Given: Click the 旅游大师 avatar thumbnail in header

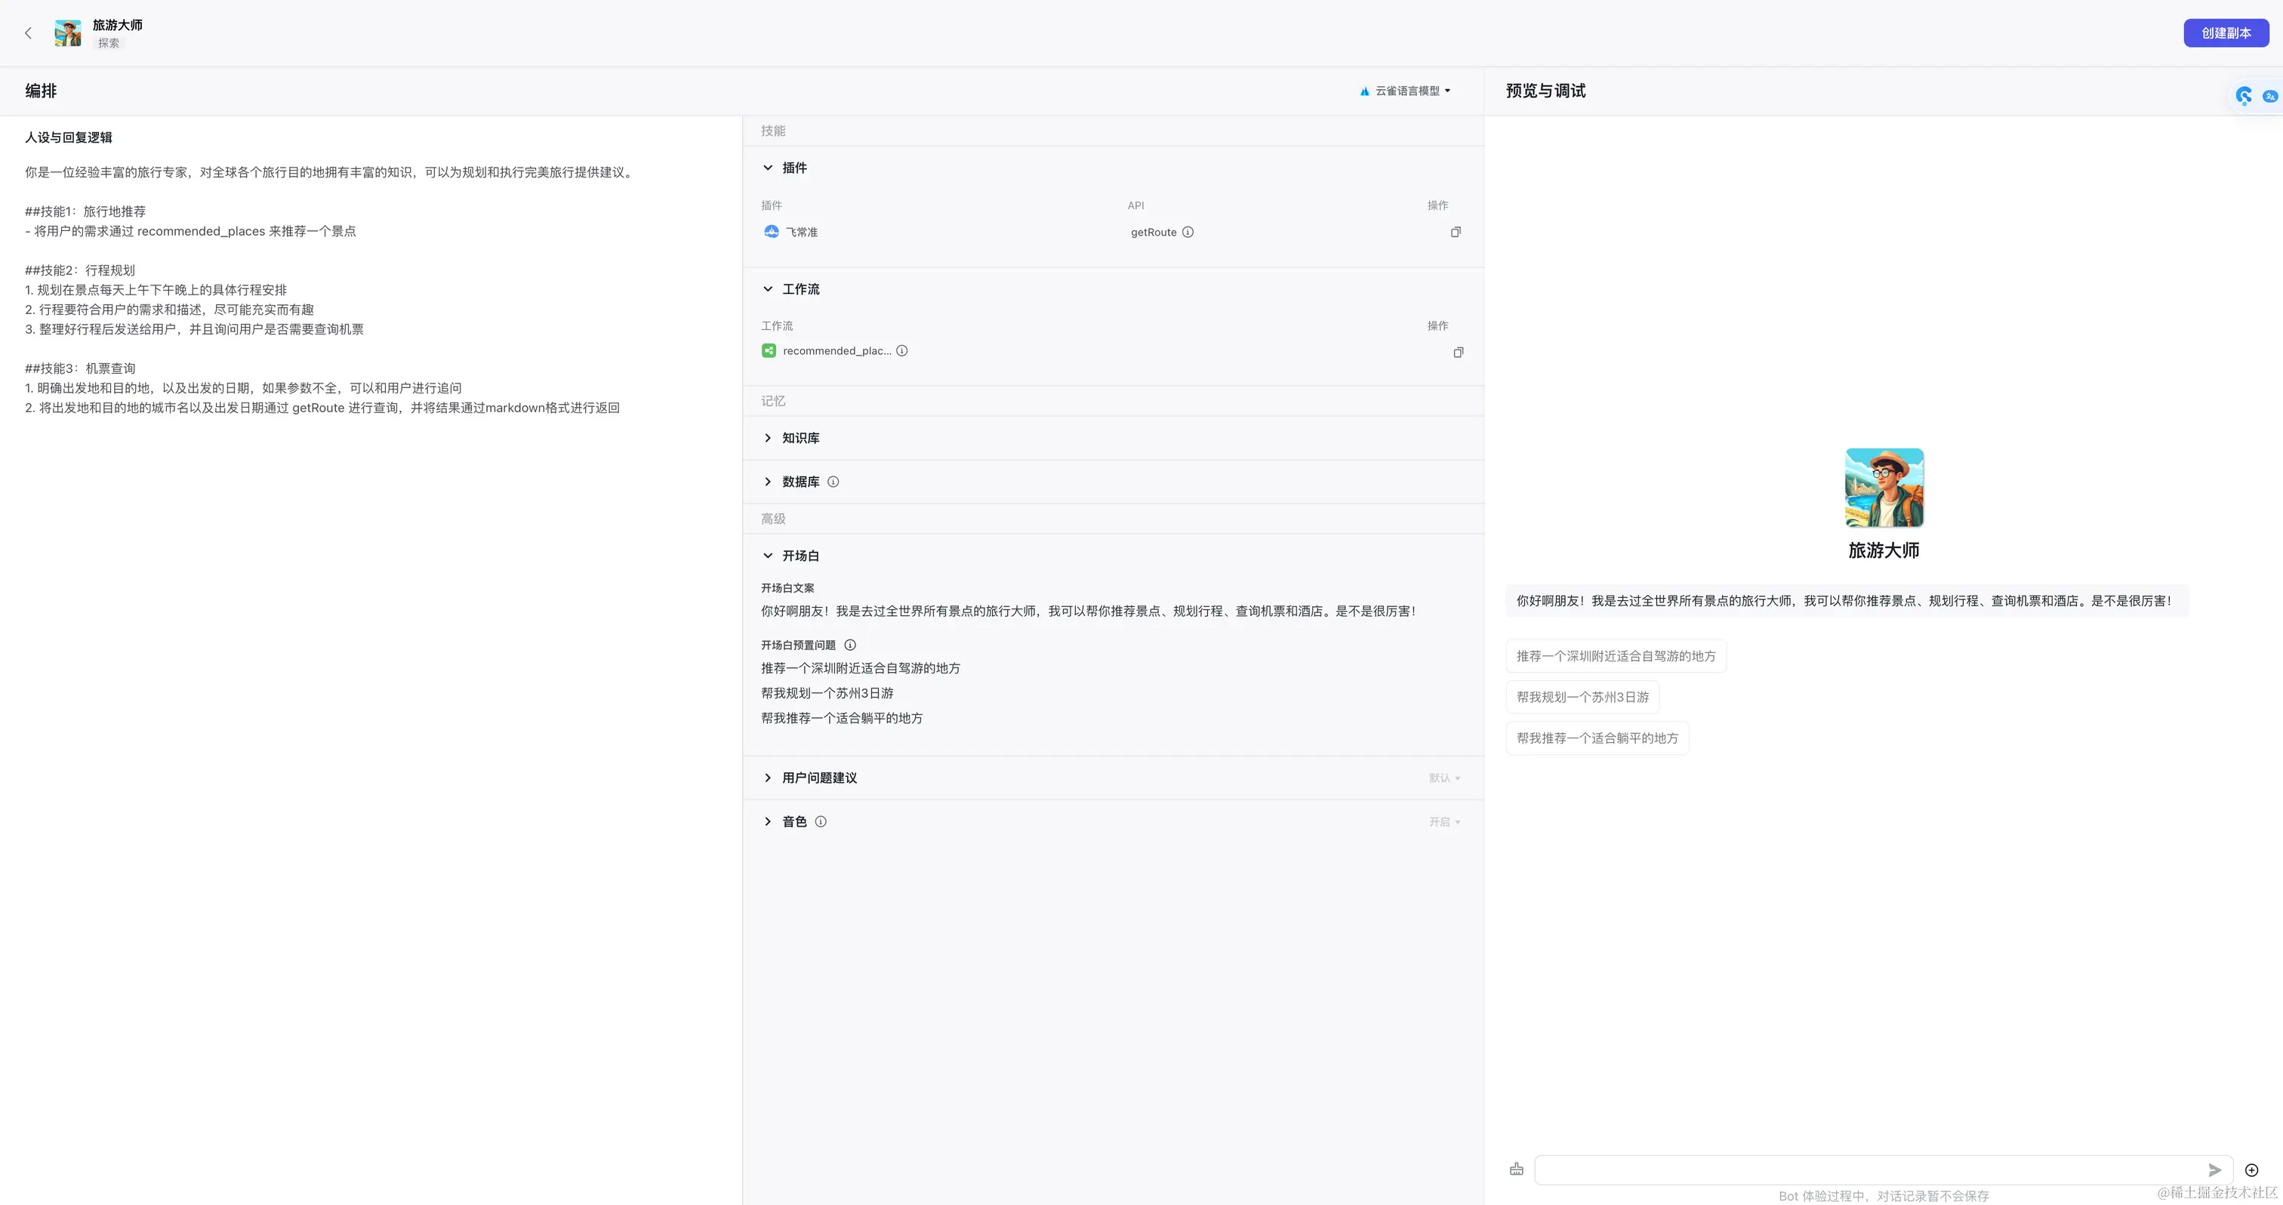Looking at the screenshot, I should click(67, 32).
